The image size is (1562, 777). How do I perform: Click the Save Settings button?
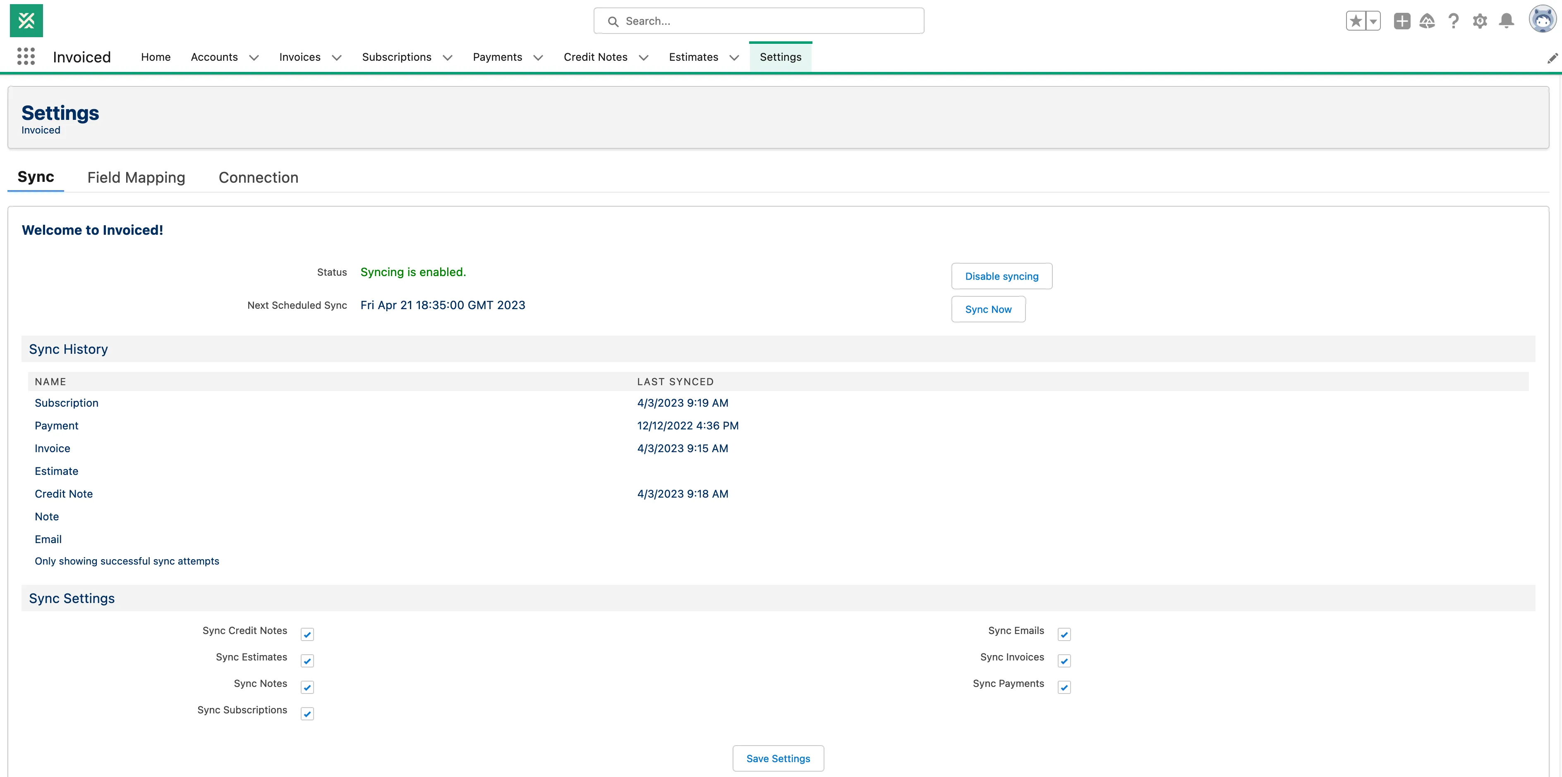click(778, 758)
